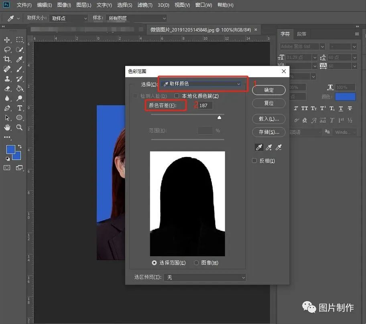Enable the 本地化颜色簇 checkbox
366x324 pixels.
pyautogui.click(x=177, y=96)
